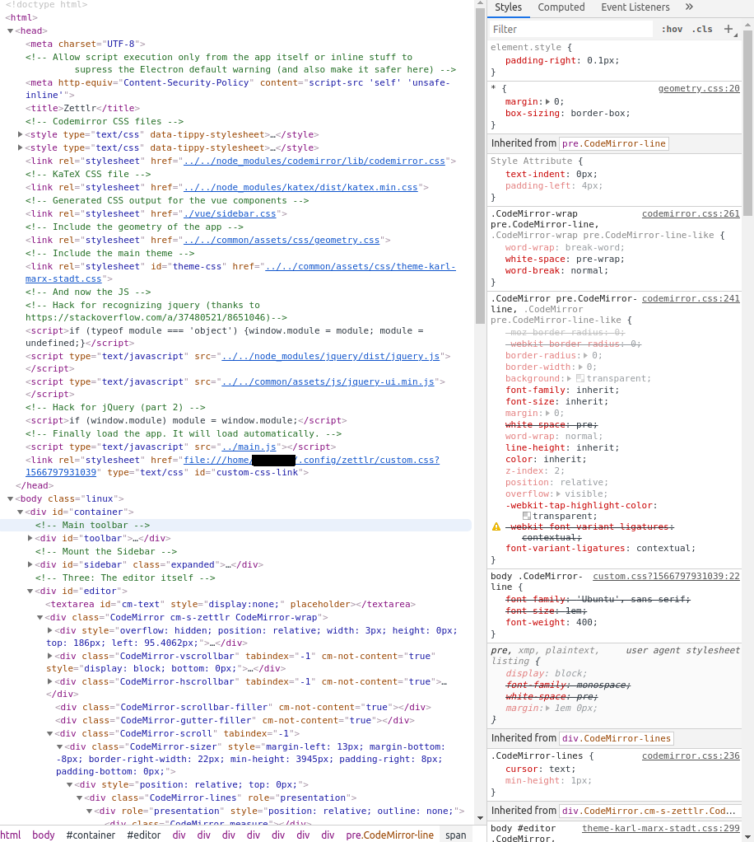This screenshot has height=842, width=754.
Task: Collapse the div id editor node
Action: tap(30, 592)
